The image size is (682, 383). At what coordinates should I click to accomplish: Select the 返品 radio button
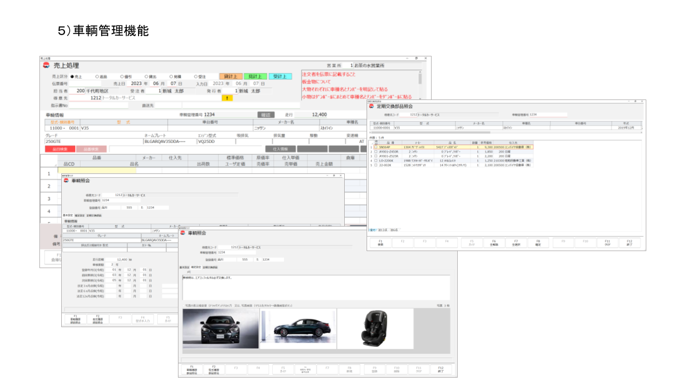pos(97,77)
